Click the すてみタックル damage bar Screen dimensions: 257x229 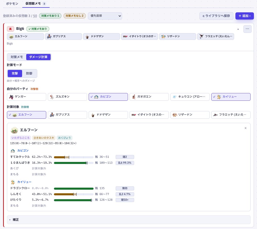74,157
